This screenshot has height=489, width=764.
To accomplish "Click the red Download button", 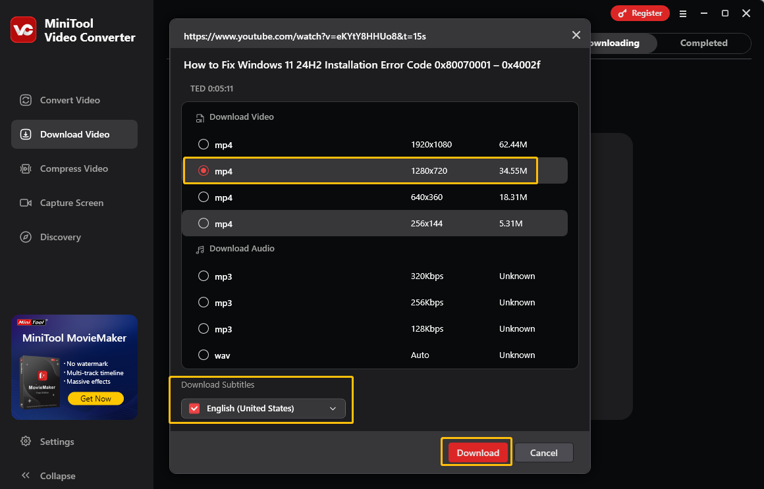I will (x=477, y=452).
